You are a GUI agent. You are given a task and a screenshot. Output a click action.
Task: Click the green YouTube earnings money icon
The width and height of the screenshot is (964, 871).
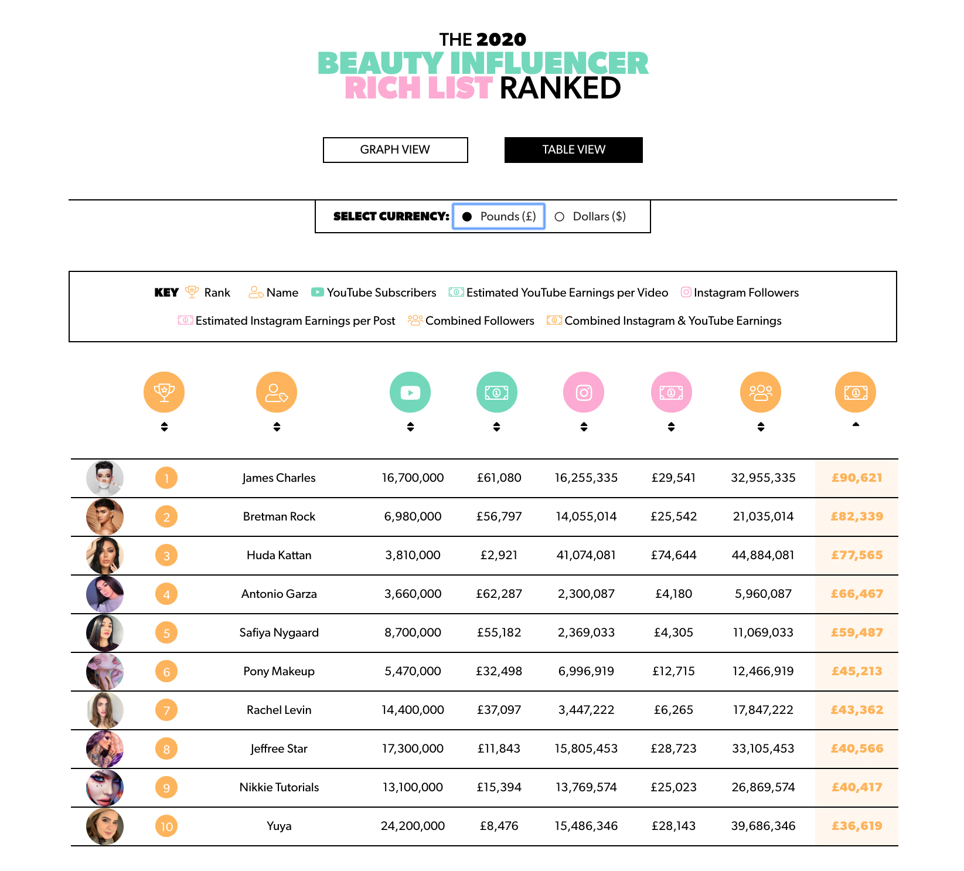[496, 392]
